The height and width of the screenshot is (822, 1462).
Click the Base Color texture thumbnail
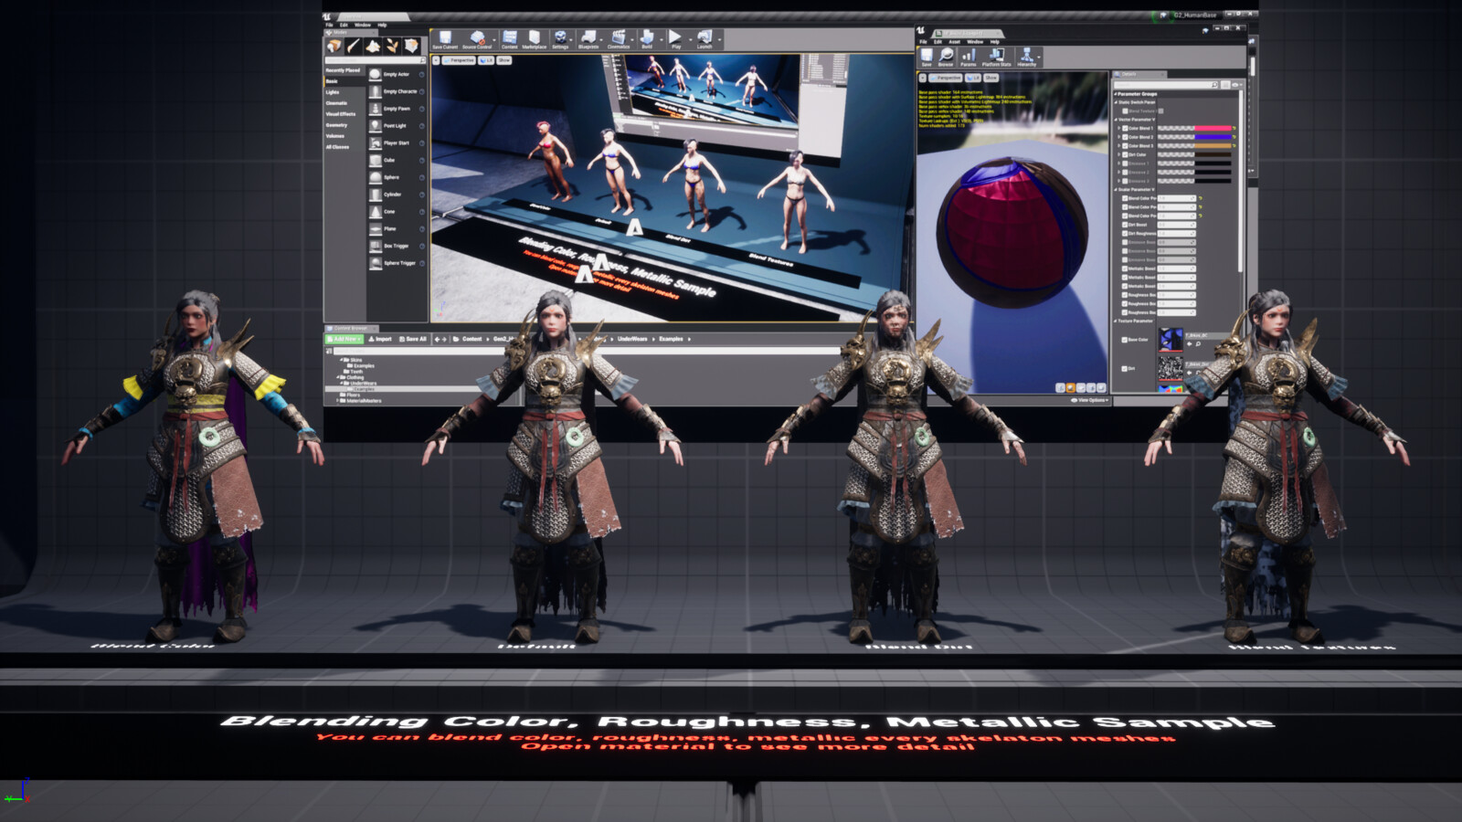[x=1171, y=340]
